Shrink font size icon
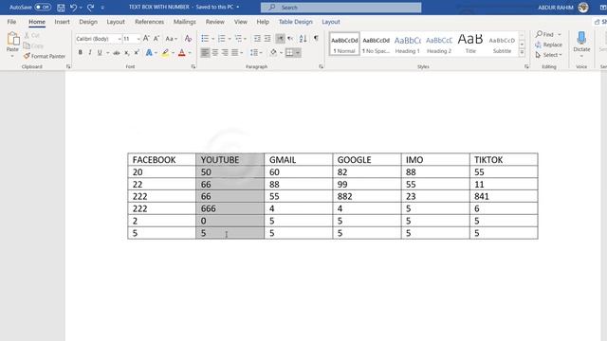 pyautogui.click(x=156, y=38)
